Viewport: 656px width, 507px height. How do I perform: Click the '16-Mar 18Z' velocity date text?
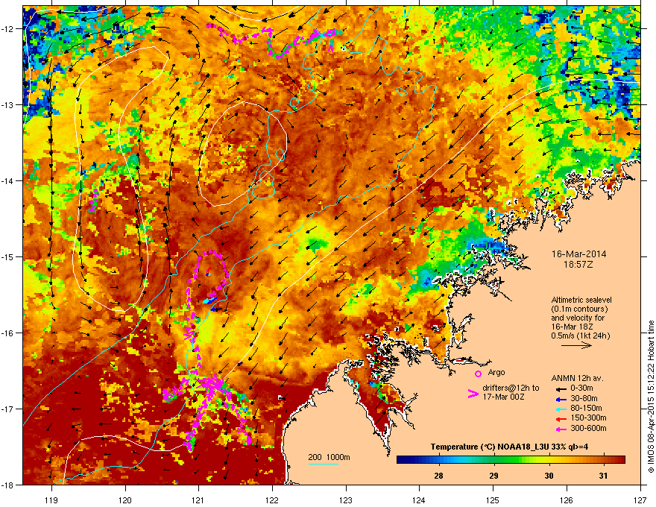pyautogui.click(x=571, y=327)
